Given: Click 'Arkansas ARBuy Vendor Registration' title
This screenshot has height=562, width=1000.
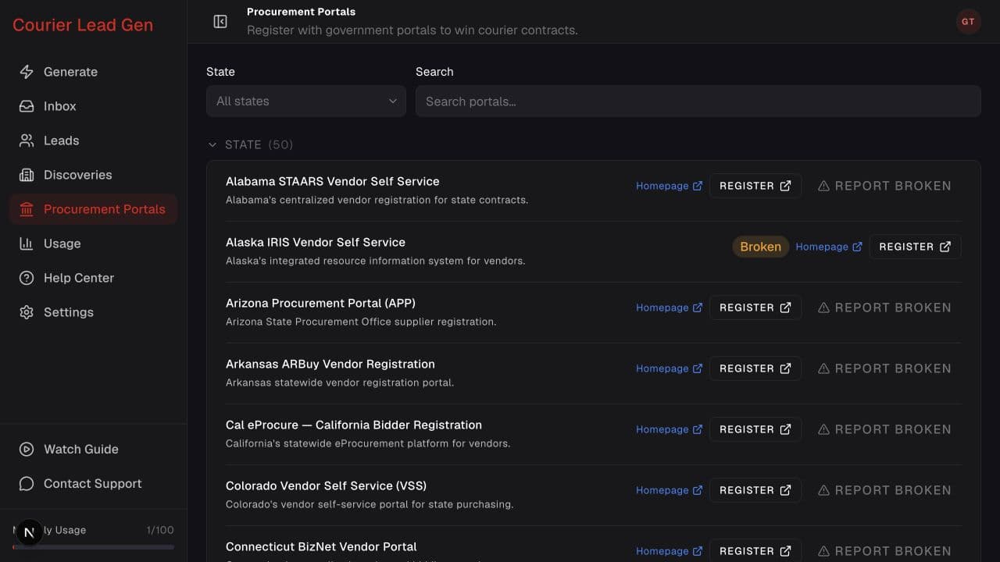Looking at the screenshot, I should point(330,364).
